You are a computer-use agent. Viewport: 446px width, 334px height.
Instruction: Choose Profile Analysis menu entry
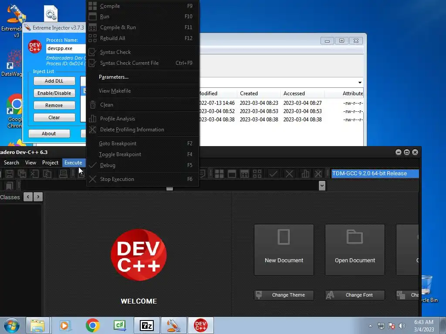142,119
